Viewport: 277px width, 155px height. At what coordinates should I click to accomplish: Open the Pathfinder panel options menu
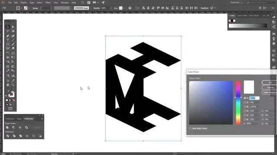tap(42, 119)
